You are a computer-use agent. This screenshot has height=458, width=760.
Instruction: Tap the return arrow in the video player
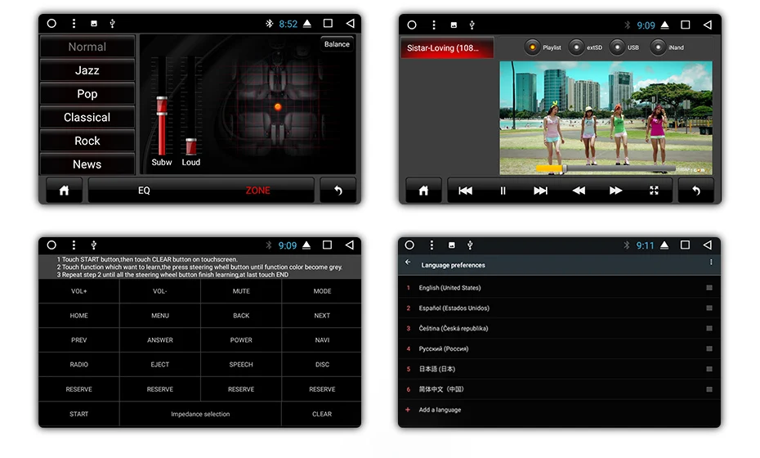coord(696,191)
